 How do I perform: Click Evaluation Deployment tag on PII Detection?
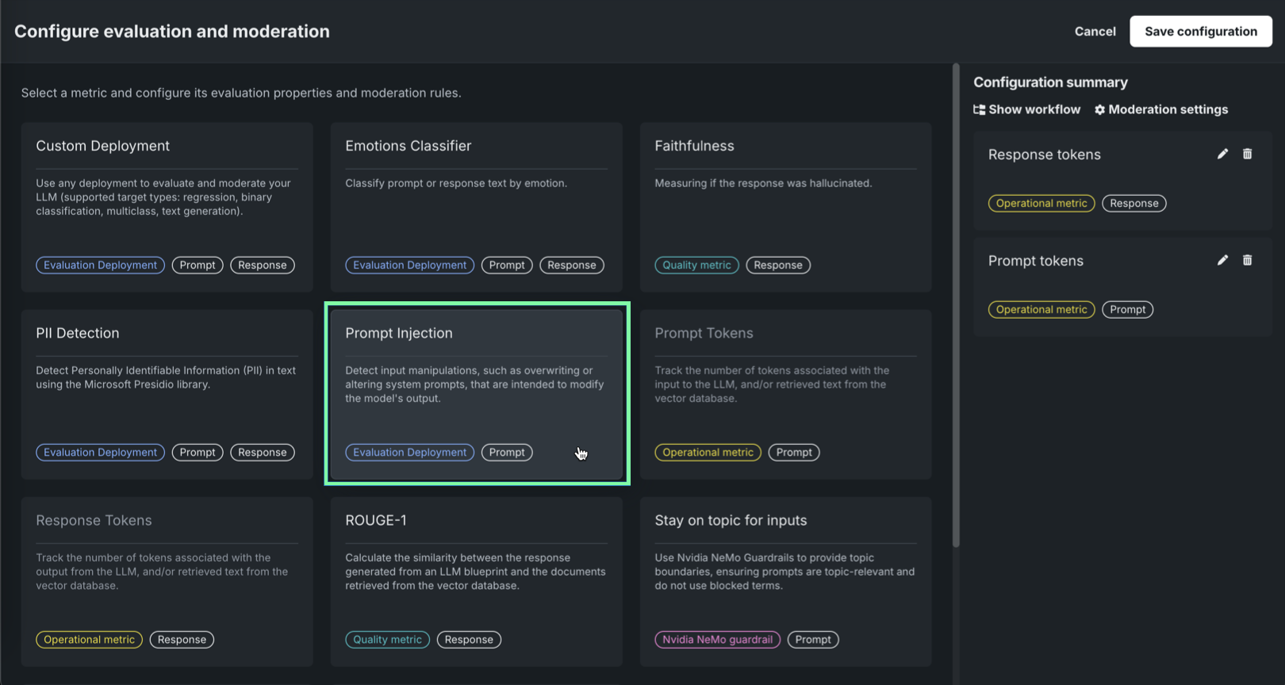tap(100, 453)
